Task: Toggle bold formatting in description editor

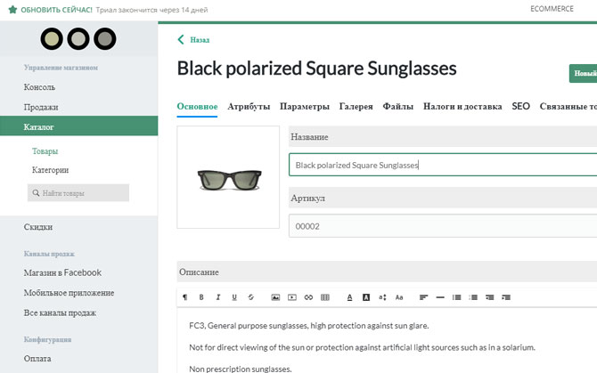Action: coord(201,296)
